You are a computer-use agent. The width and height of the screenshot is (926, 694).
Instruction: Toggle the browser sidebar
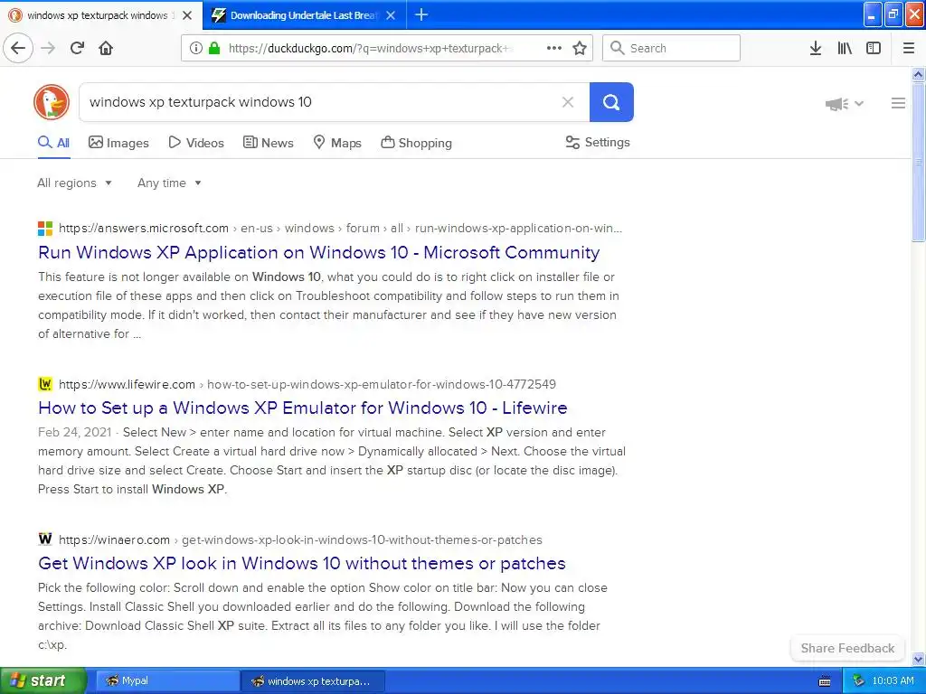(874, 48)
